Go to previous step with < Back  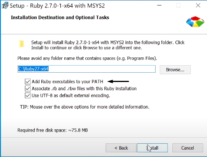click(121, 148)
